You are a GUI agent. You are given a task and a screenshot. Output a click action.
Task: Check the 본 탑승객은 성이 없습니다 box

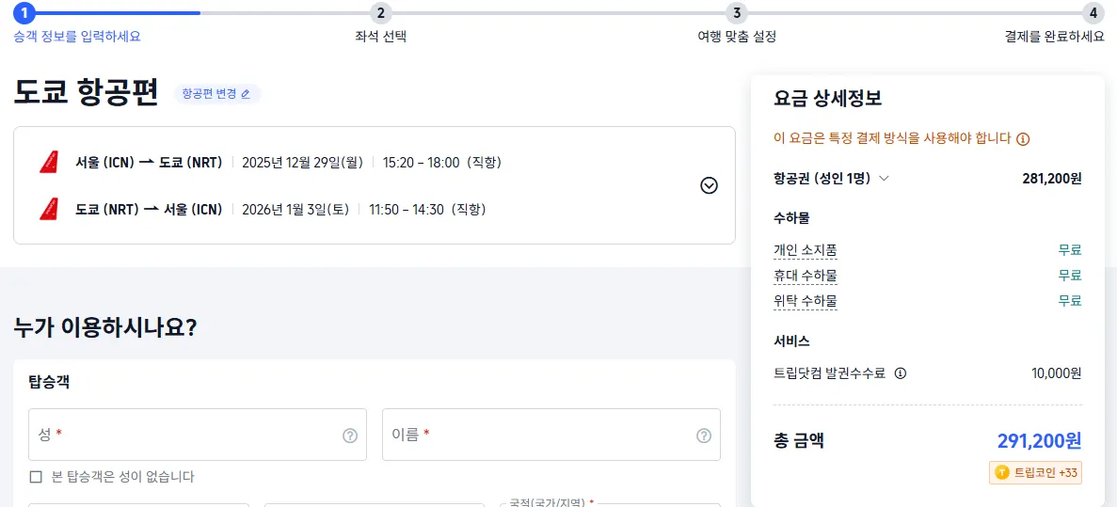coord(36,477)
